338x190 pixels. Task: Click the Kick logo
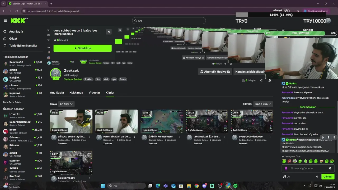click(x=19, y=21)
